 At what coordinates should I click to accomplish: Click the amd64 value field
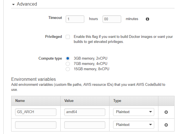[x=85, y=112]
